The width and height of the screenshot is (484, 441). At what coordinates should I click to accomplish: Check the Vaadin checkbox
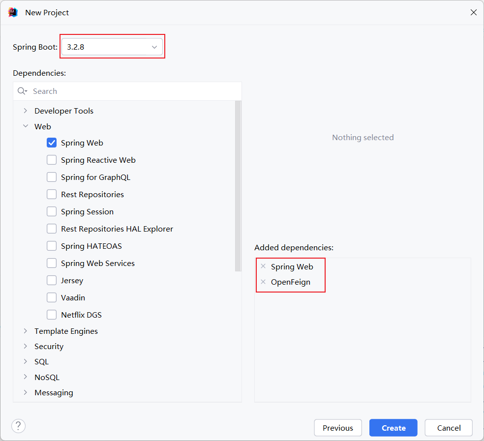click(x=52, y=297)
